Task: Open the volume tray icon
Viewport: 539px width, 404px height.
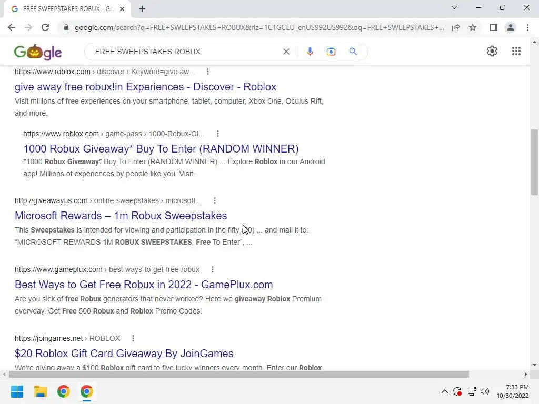Action: 485,391
